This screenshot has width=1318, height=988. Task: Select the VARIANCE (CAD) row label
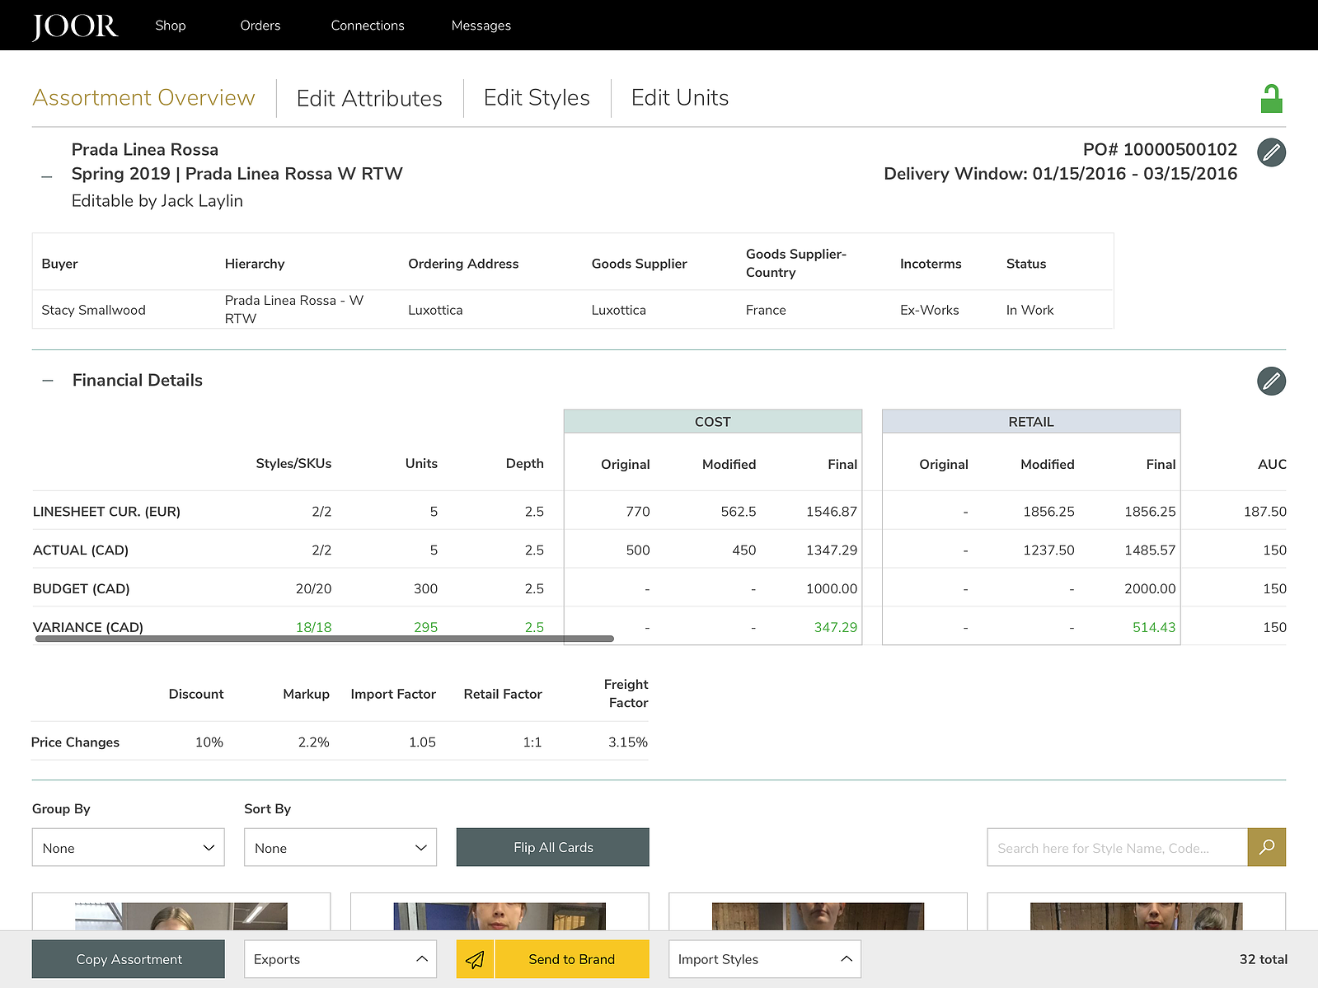coord(87,627)
